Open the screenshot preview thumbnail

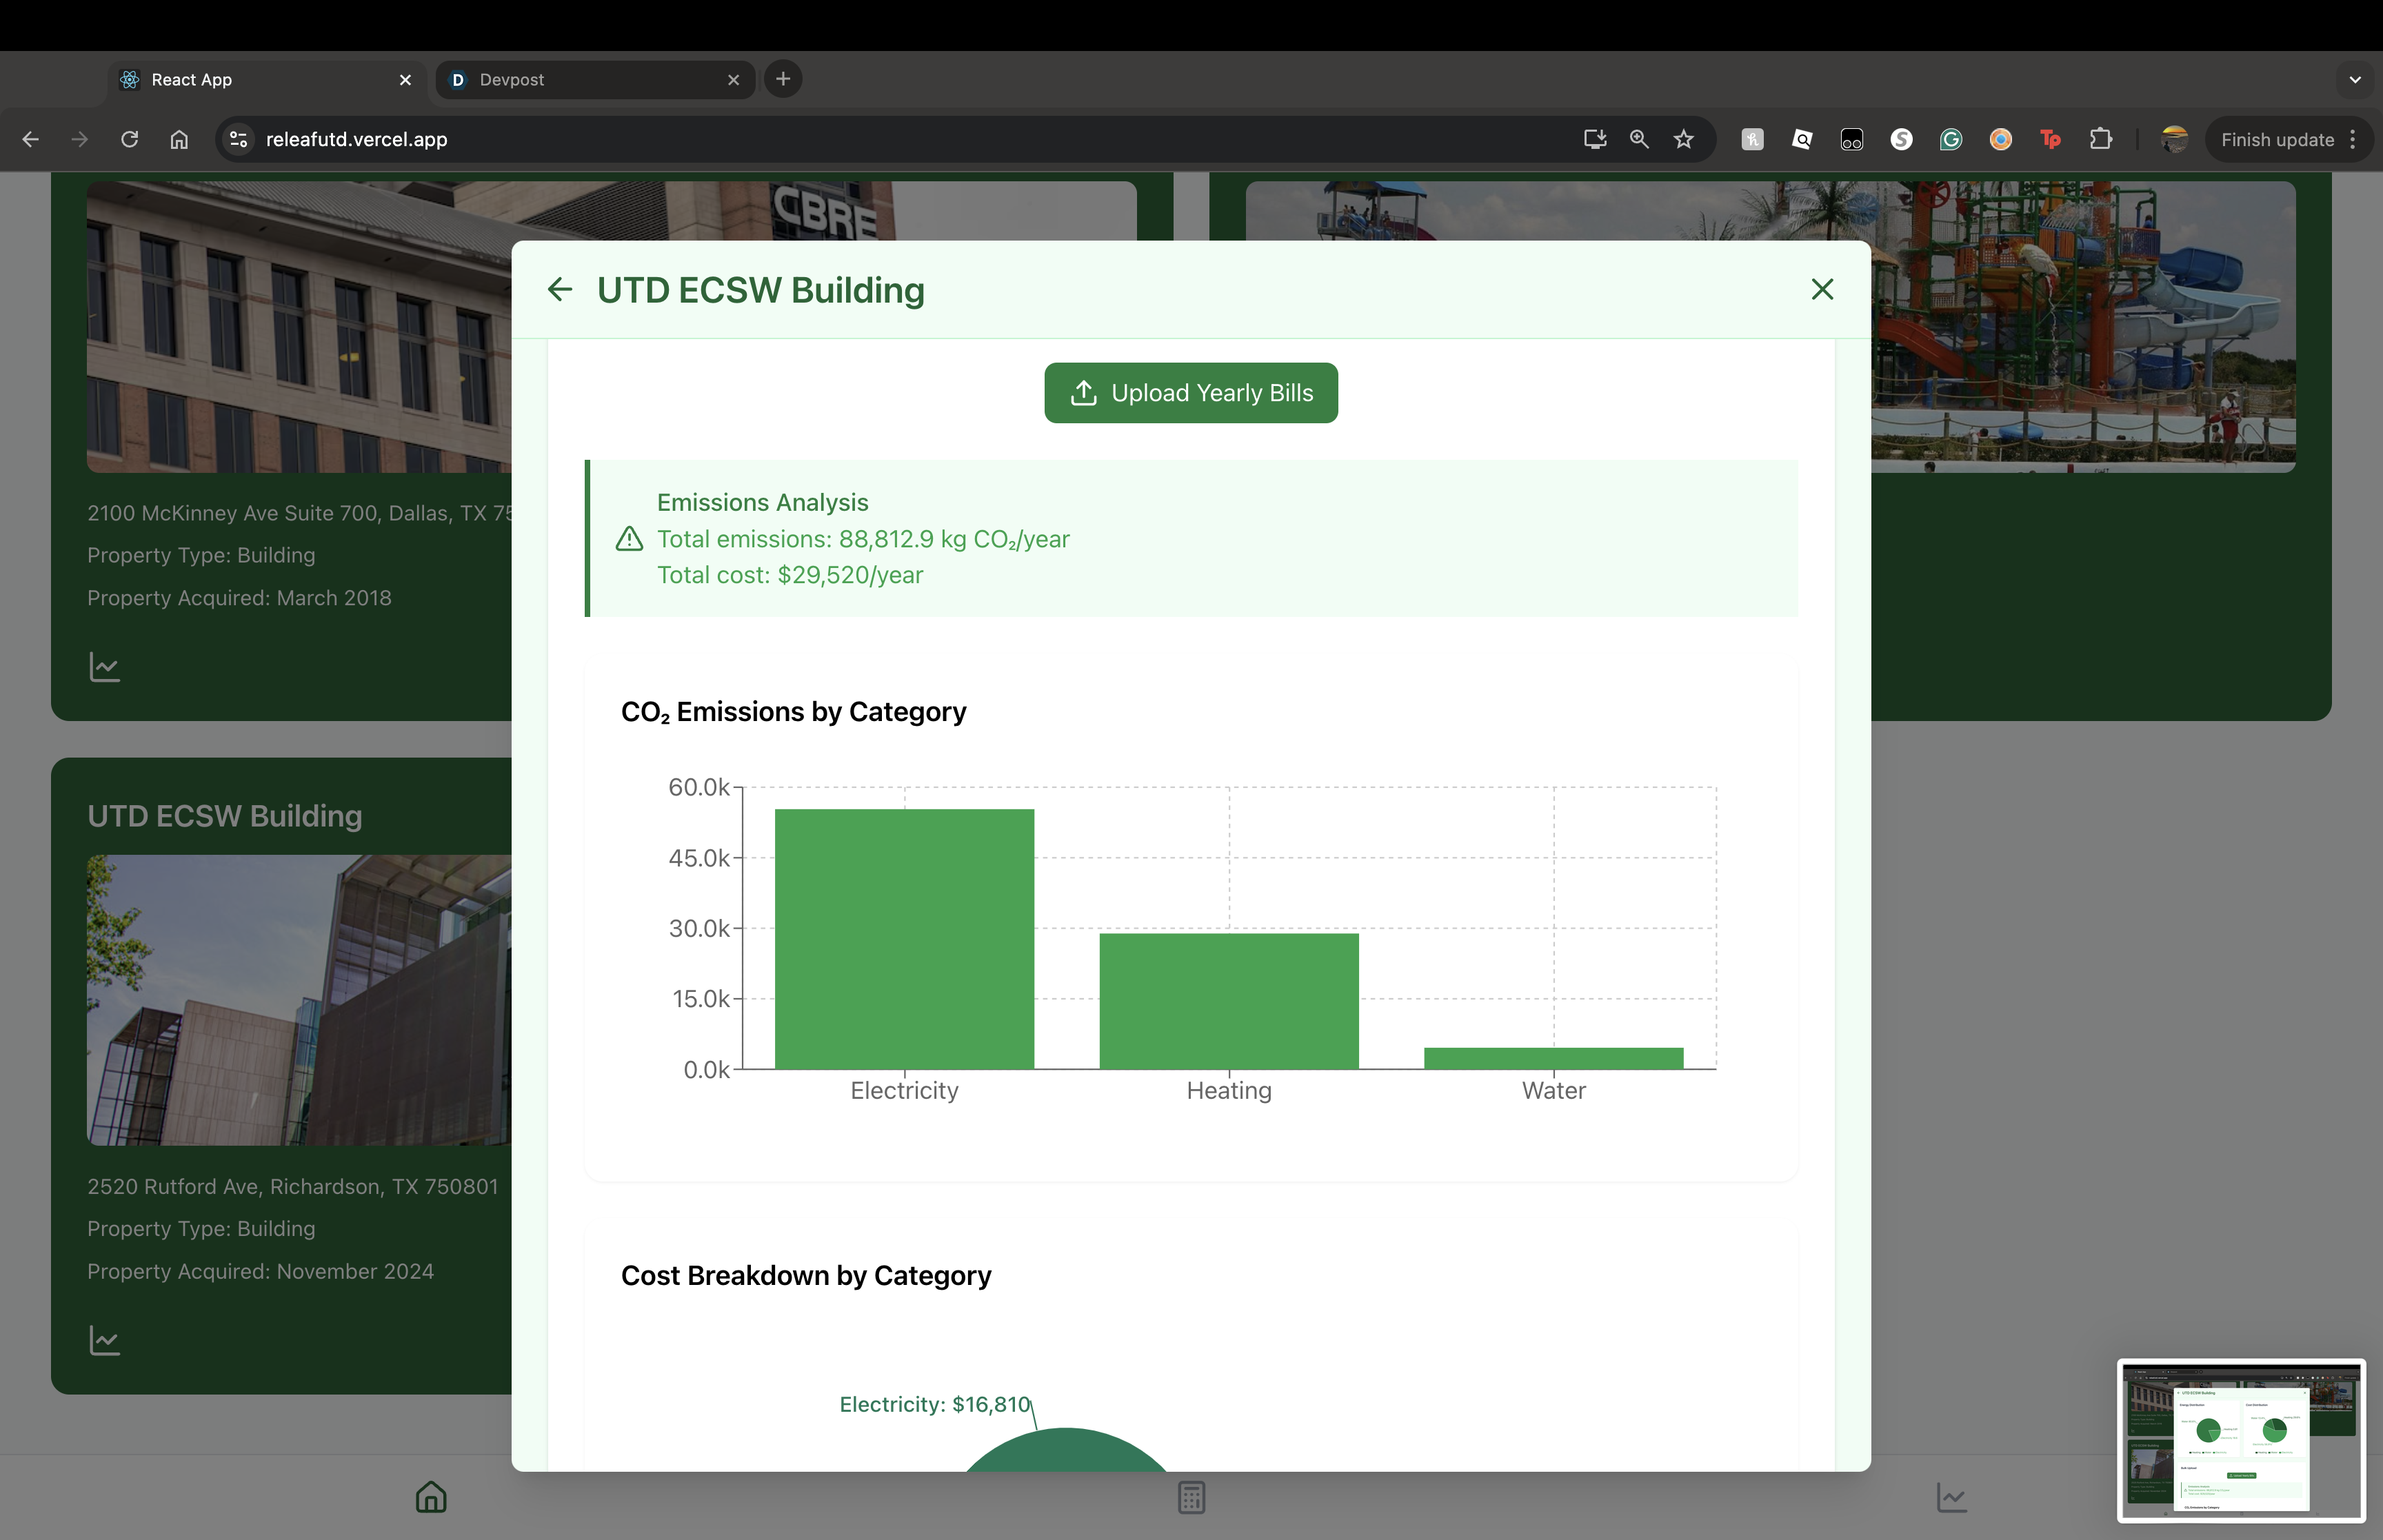(x=2240, y=1440)
